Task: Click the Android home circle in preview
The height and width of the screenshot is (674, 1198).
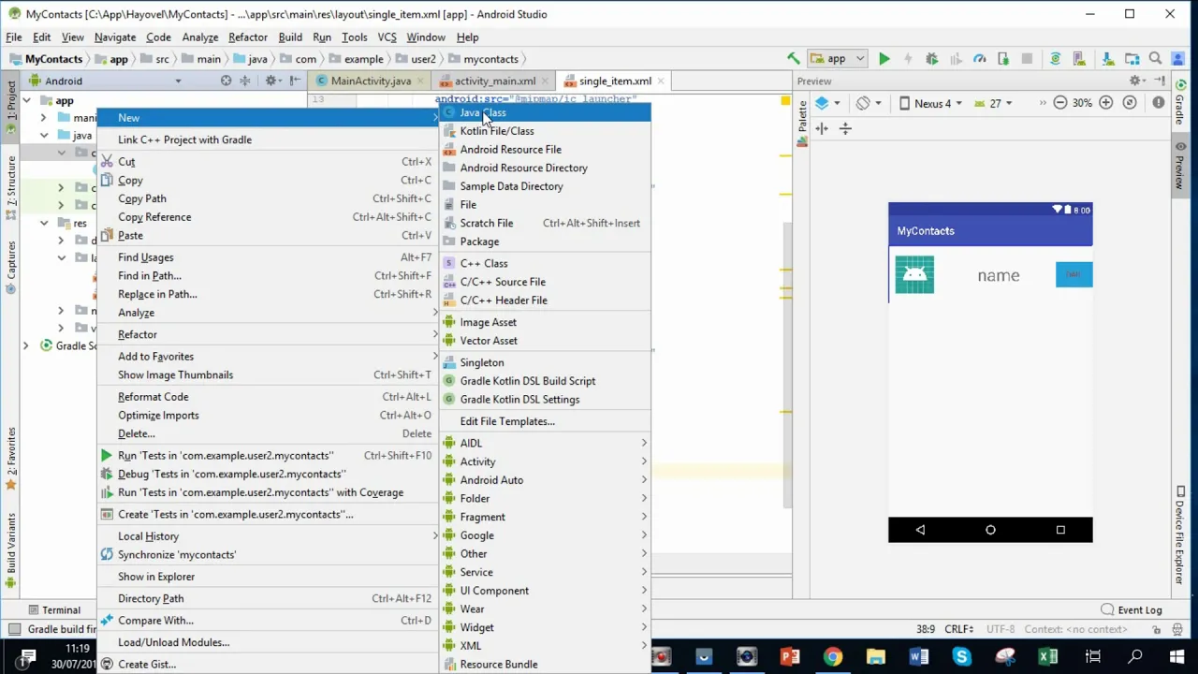Action: [990, 530]
